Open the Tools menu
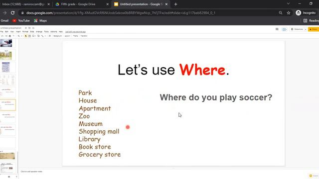This screenshot has height=179, width=319. [x=46, y=32]
